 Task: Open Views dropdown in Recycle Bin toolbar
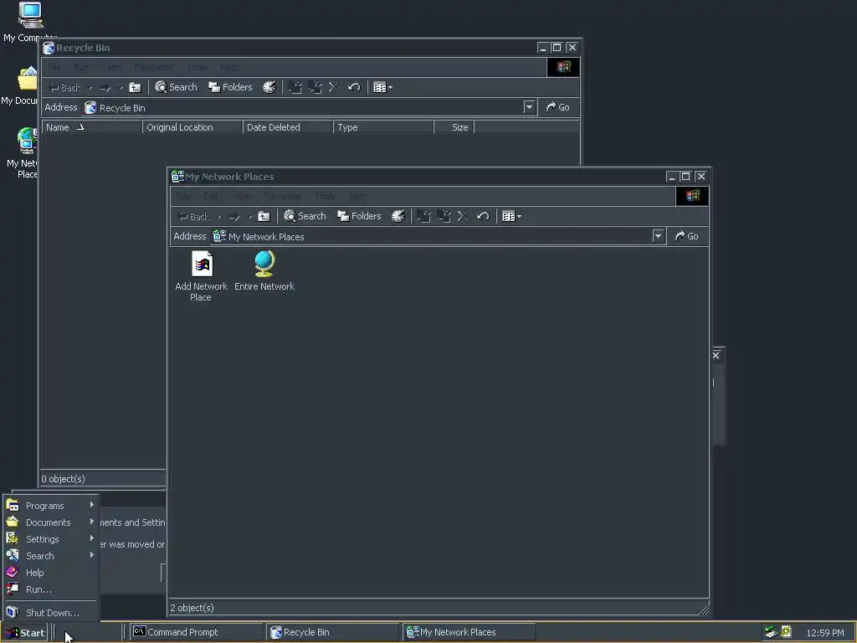click(x=382, y=87)
